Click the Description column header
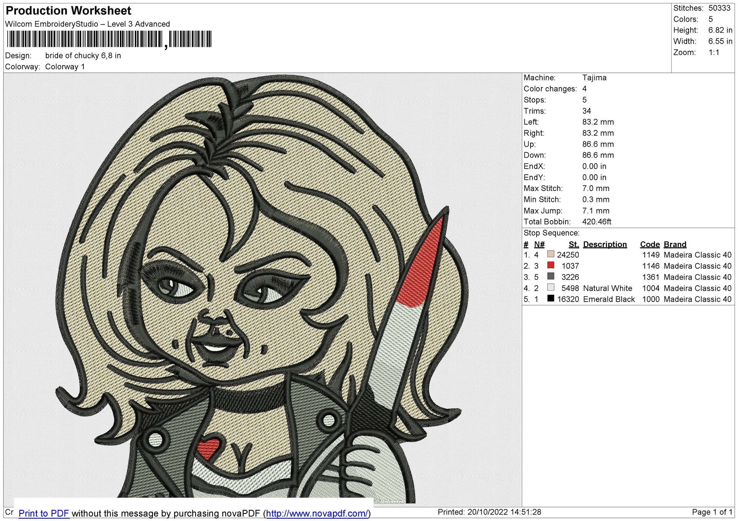The image size is (738, 521). click(x=605, y=244)
